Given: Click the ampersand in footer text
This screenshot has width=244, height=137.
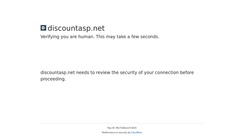Looking at the screenshot, I should tap(117, 132).
